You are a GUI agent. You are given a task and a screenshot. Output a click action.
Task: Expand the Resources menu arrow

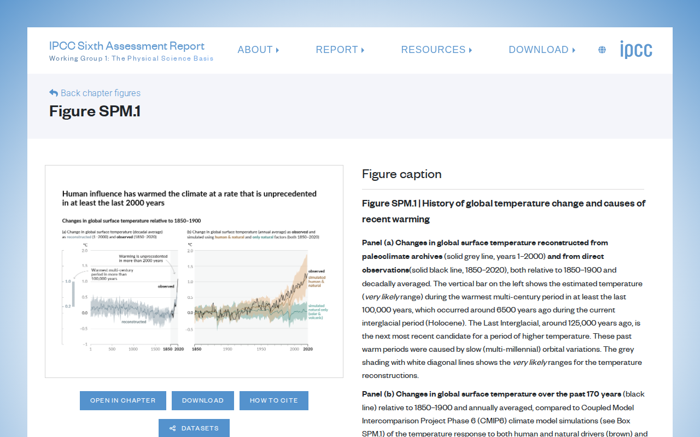tap(470, 50)
